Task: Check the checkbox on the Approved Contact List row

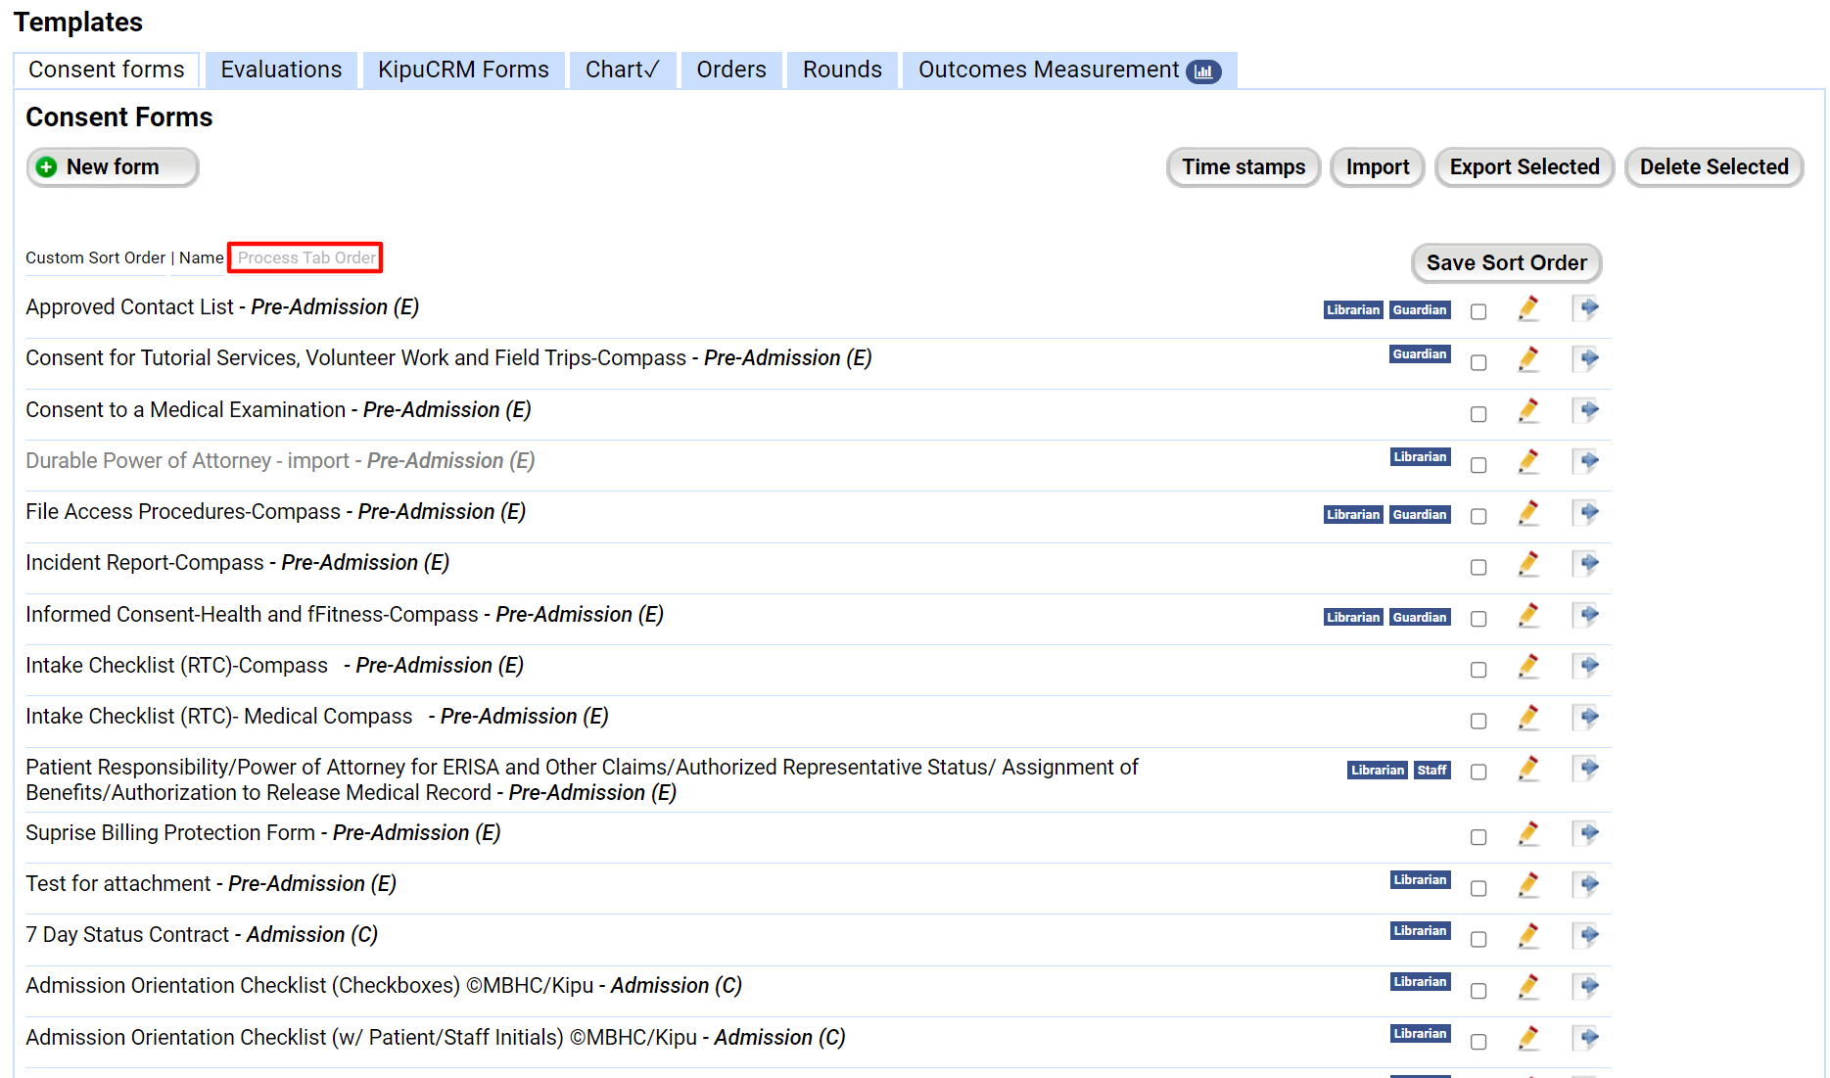Action: (x=1478, y=310)
